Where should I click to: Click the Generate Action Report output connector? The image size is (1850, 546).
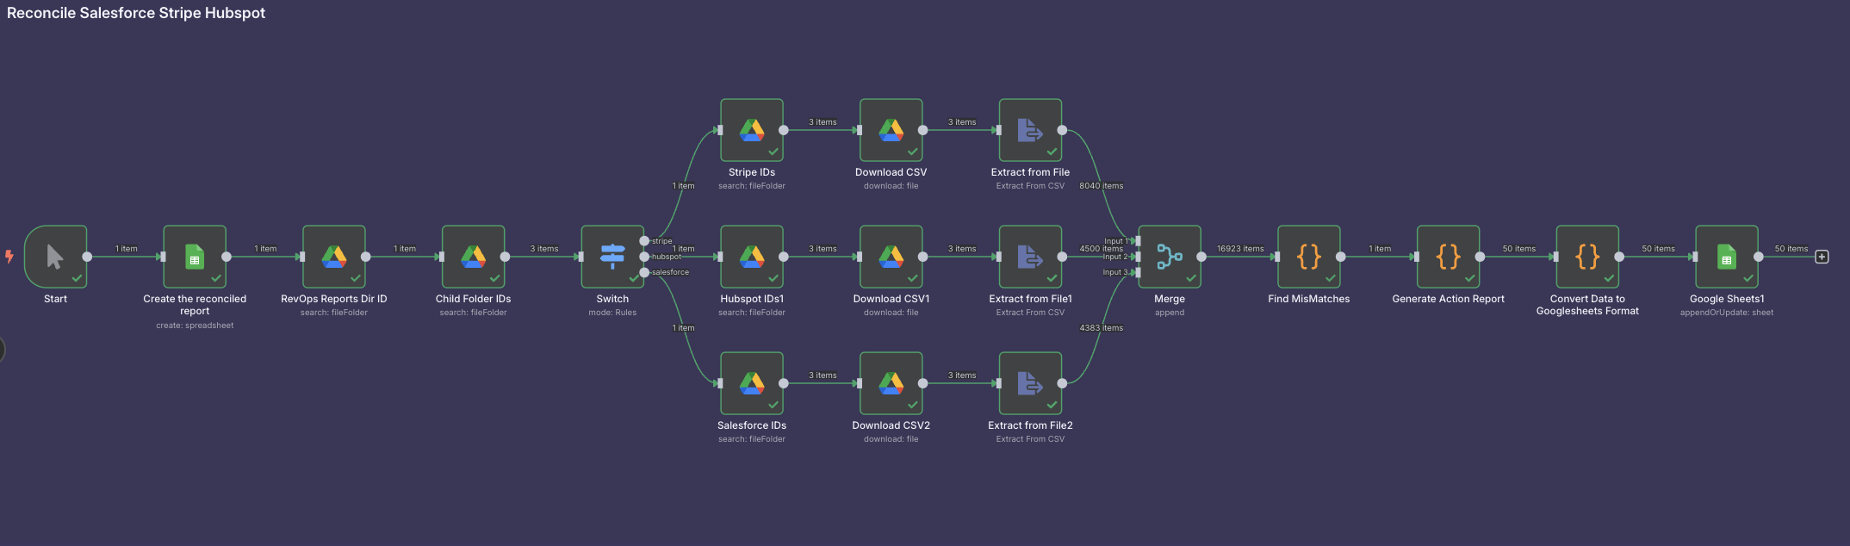(1481, 257)
